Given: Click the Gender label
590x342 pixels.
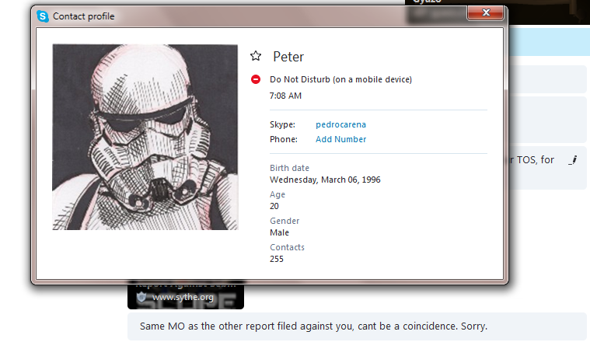Looking at the screenshot, I should (285, 221).
